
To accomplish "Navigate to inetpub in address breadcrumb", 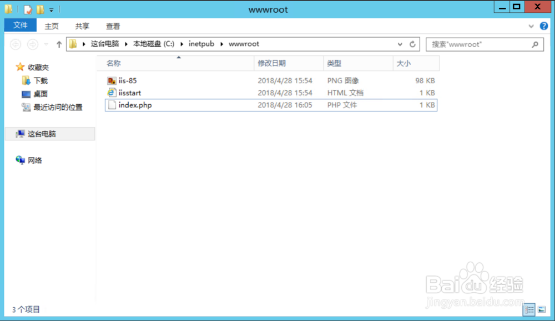I will coord(201,44).
